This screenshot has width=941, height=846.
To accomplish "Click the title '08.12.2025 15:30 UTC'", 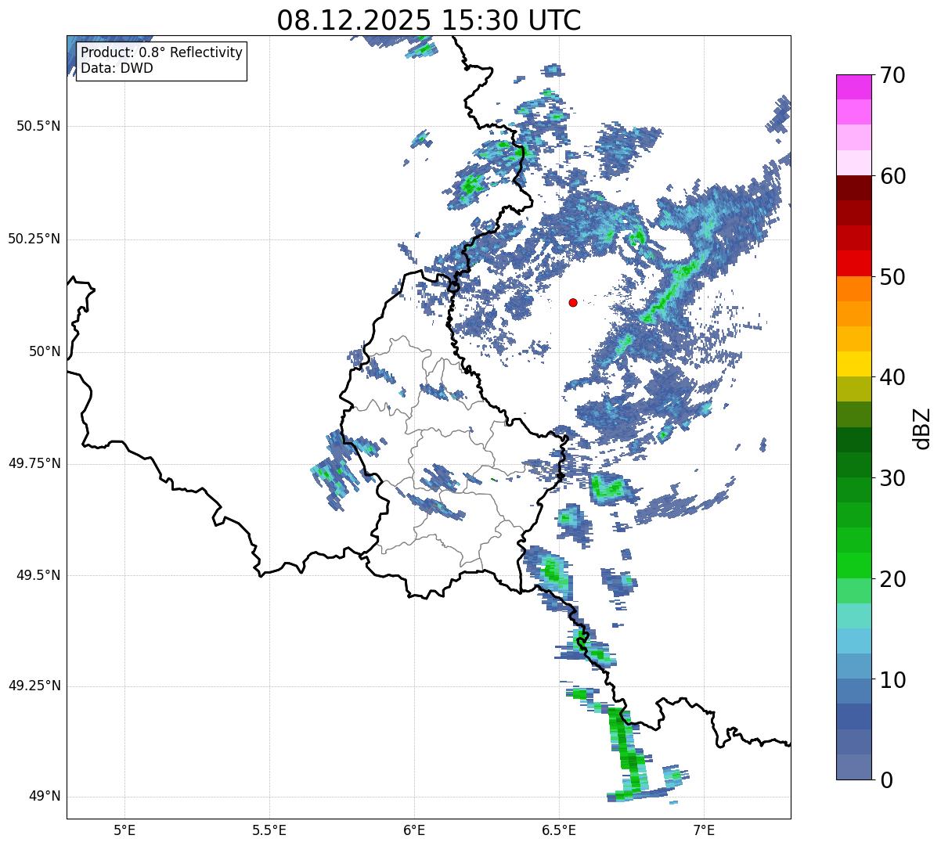I will click(x=429, y=20).
